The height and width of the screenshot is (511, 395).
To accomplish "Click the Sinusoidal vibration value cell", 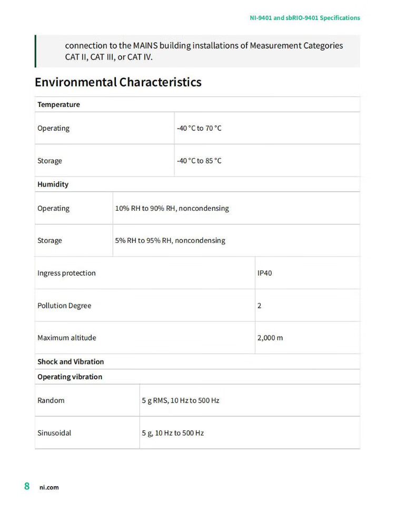I will coord(173,433).
